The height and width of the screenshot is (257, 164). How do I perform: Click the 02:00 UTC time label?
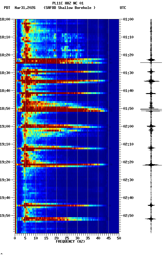[x=128, y=126]
